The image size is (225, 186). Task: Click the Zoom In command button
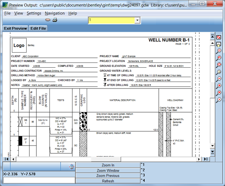coord(108,165)
